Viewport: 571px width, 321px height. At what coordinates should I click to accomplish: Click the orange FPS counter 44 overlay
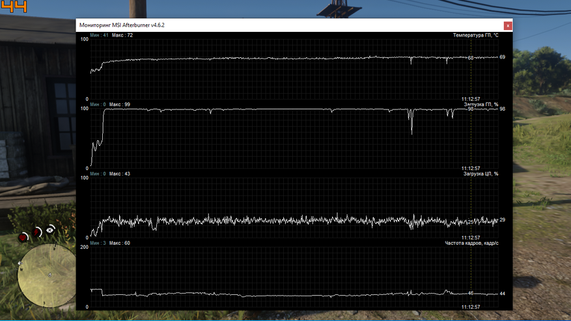(x=14, y=7)
